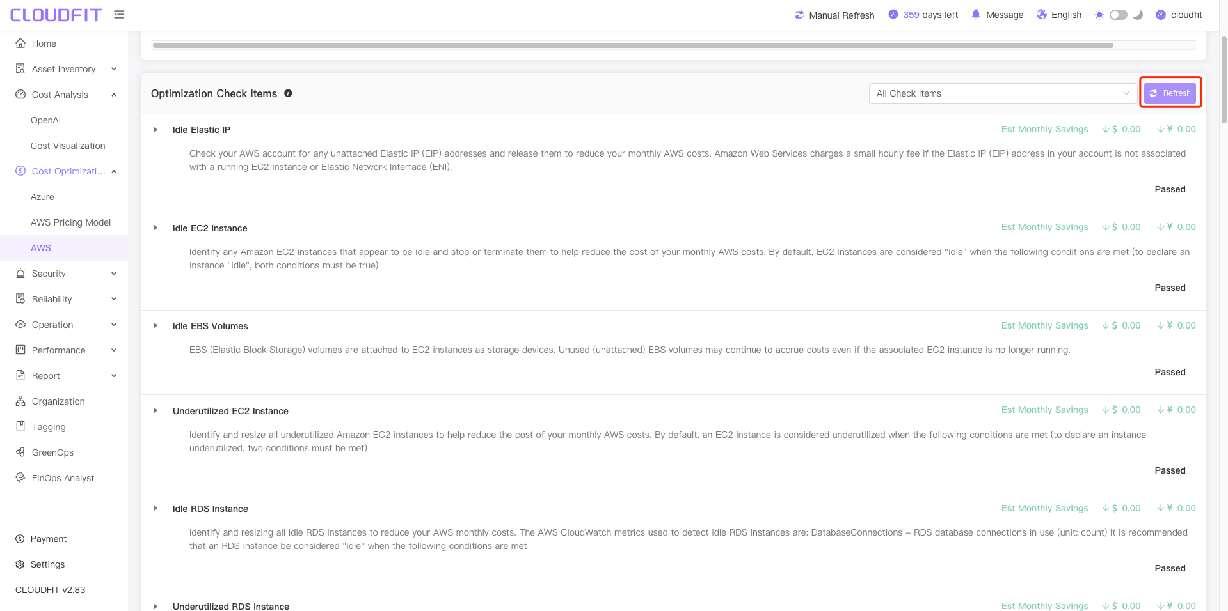
Task: Click the Report icon in sidebar
Action: 20,375
